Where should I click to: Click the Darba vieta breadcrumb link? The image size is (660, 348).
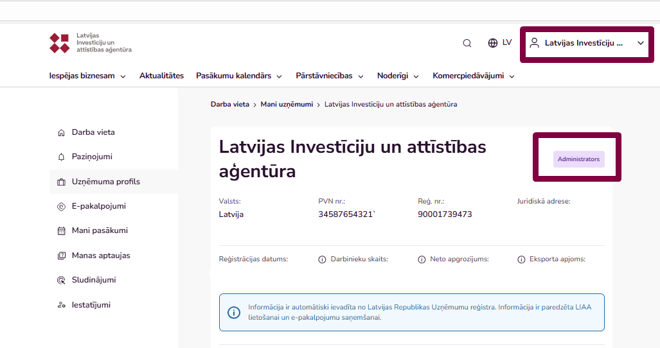pyautogui.click(x=229, y=104)
